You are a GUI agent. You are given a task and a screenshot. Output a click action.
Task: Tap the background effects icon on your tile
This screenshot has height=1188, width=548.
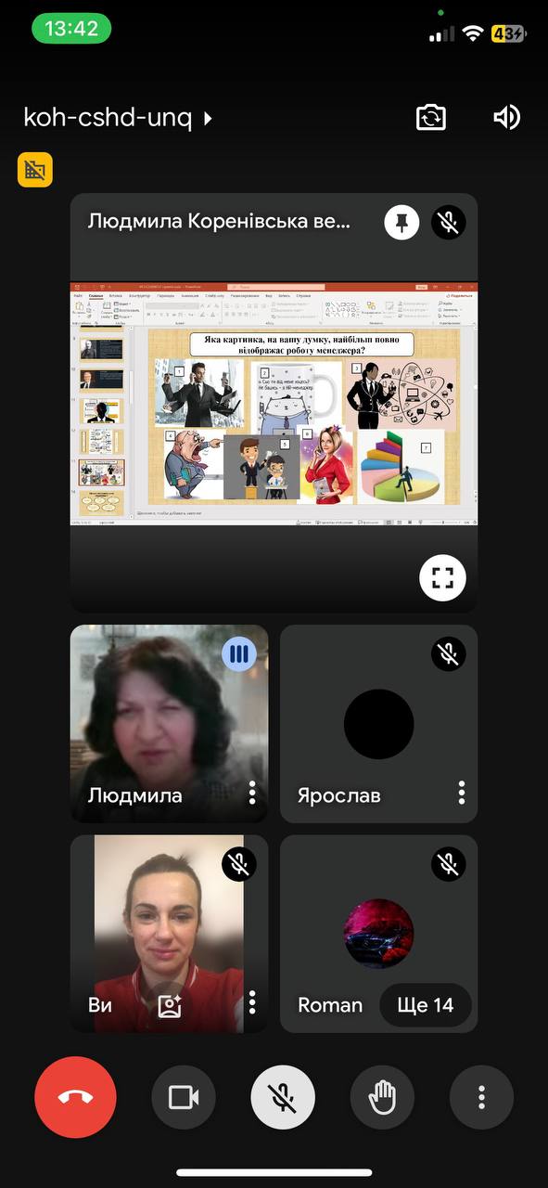(x=170, y=1004)
